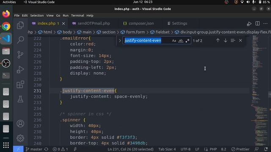Launch Firefox from the Ubuntu dock
Image resolution: width=271 pixels, height=152 pixels.
[x=6, y=14]
